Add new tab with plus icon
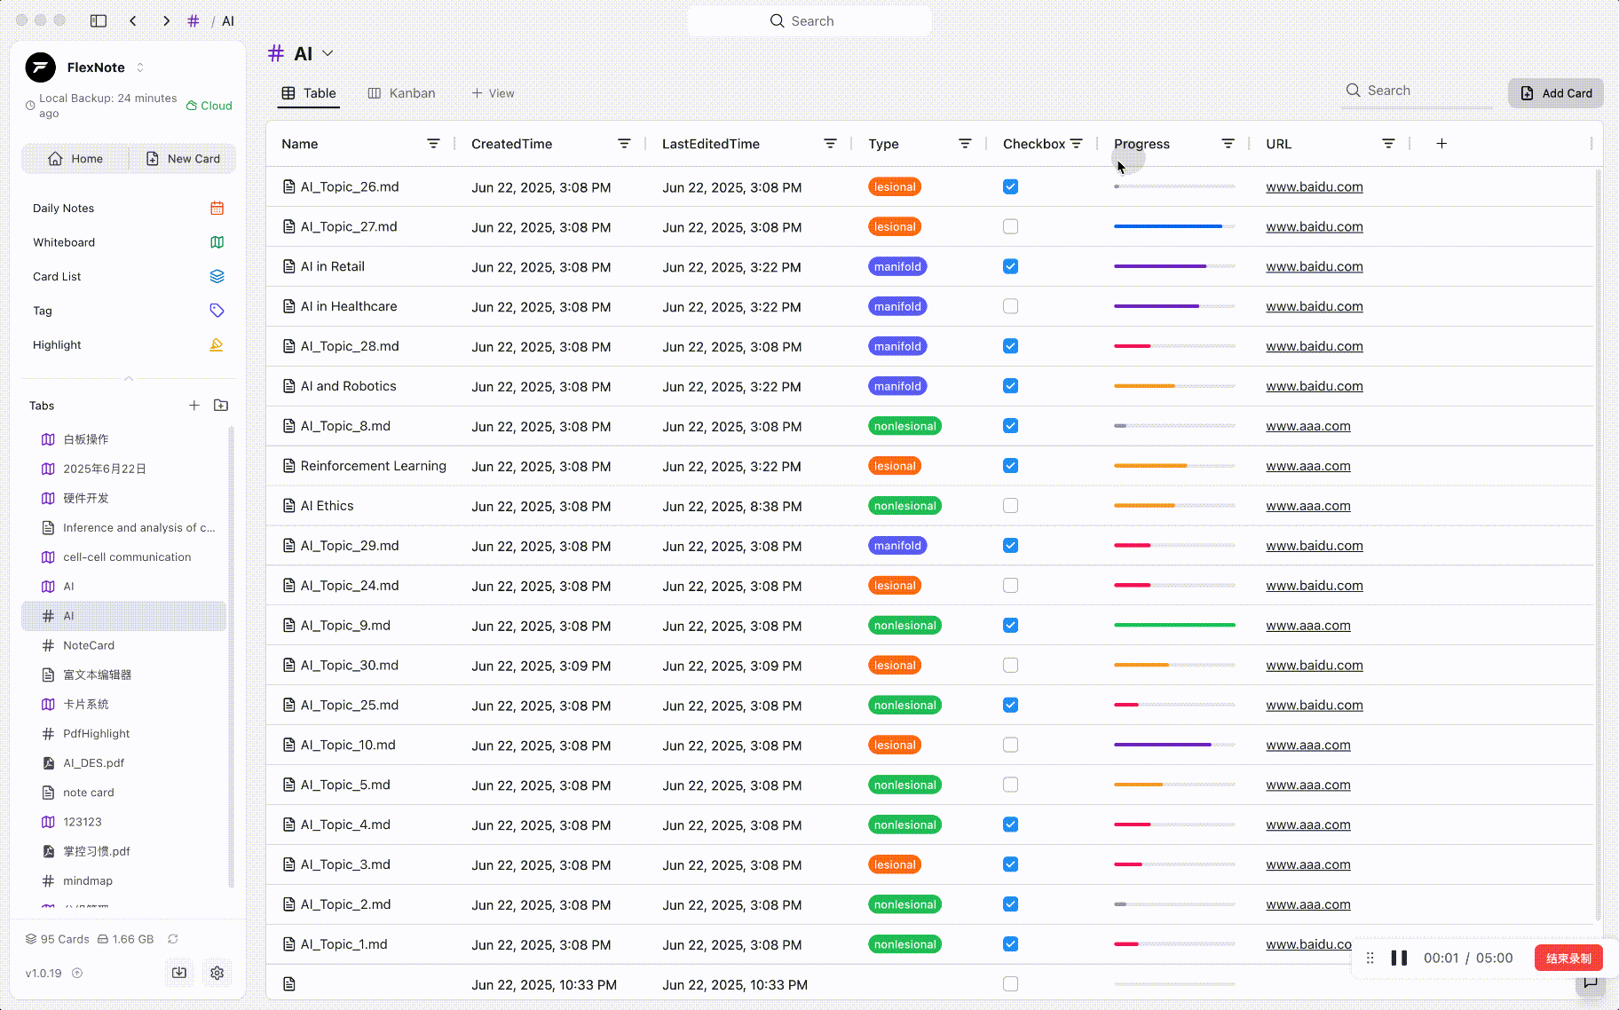This screenshot has height=1010, width=1619. [x=194, y=406]
